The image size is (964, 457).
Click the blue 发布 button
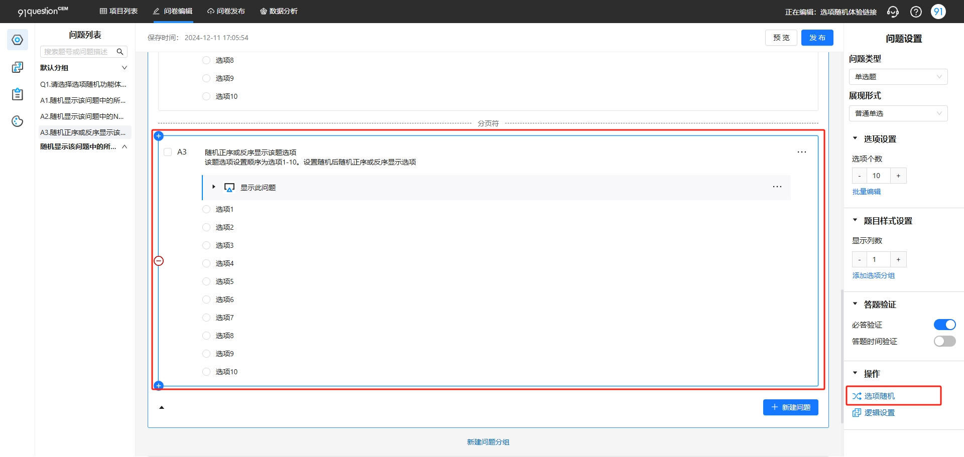[817, 38]
